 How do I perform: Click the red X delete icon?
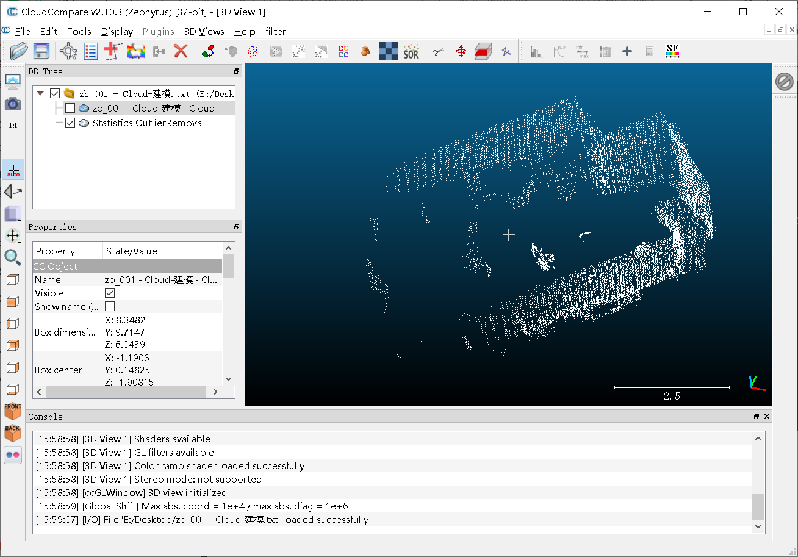click(181, 51)
